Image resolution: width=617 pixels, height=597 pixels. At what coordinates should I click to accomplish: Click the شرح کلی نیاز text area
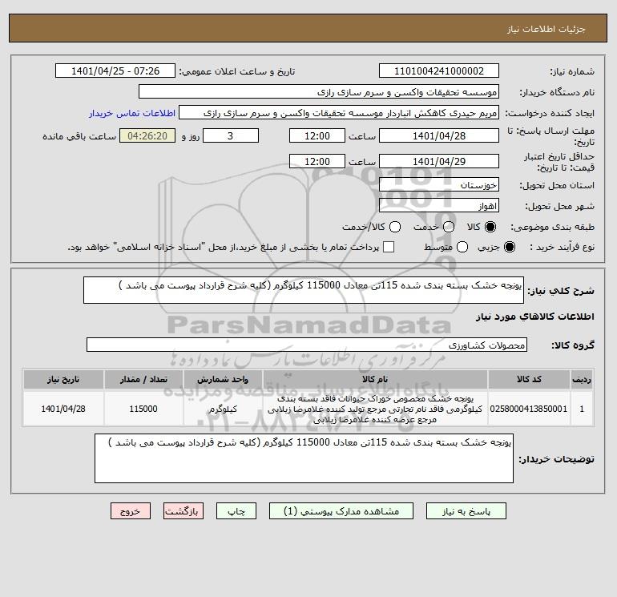(304, 290)
